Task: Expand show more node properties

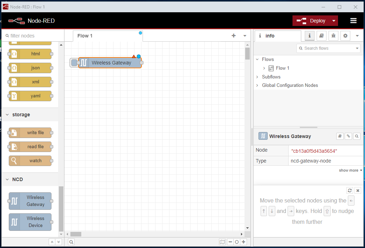Action: tap(350, 171)
